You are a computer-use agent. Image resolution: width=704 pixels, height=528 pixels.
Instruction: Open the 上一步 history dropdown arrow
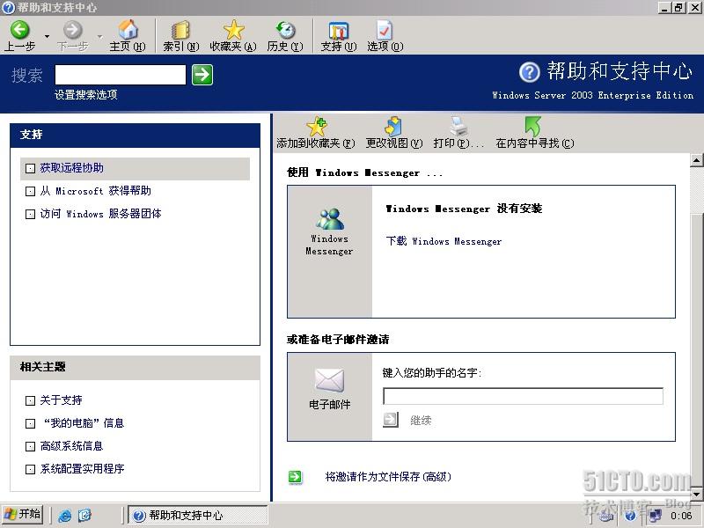[48, 36]
